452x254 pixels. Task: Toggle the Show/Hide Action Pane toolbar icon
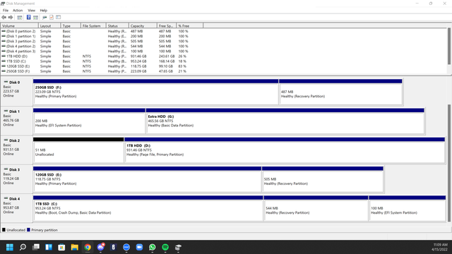[x=35, y=17]
